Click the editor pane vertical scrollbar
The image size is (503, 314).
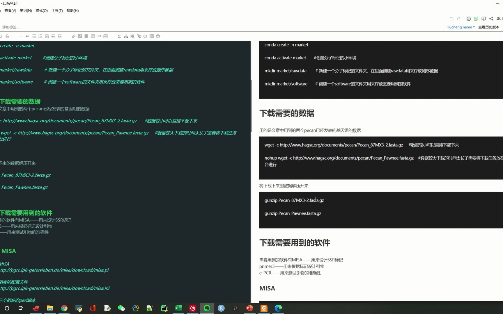(x=251, y=106)
